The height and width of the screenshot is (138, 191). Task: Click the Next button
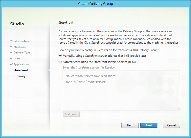(149, 125)
